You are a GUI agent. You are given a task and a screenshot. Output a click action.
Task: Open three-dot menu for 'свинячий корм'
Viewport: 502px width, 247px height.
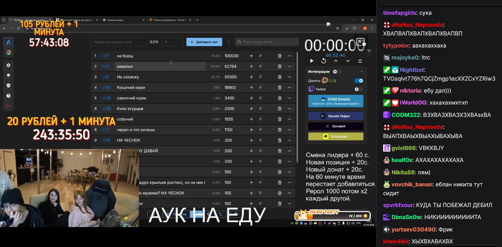[x=289, y=98]
